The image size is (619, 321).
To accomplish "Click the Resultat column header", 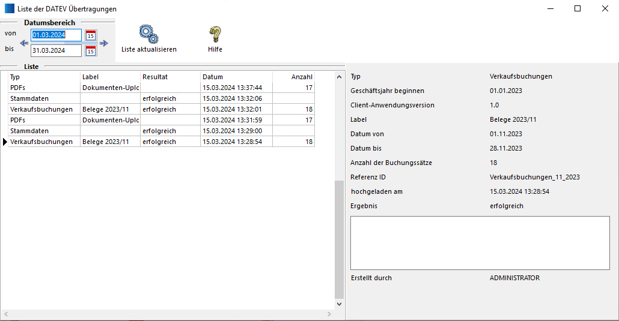I will coord(170,77).
